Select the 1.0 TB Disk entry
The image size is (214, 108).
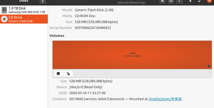[24, 10]
